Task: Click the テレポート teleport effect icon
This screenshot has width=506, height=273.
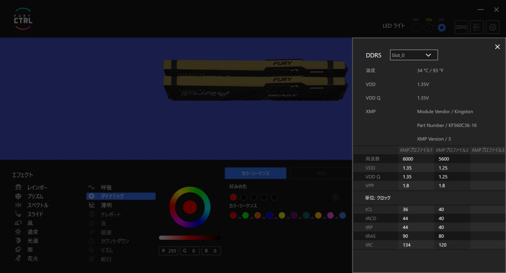Action: coord(92,214)
